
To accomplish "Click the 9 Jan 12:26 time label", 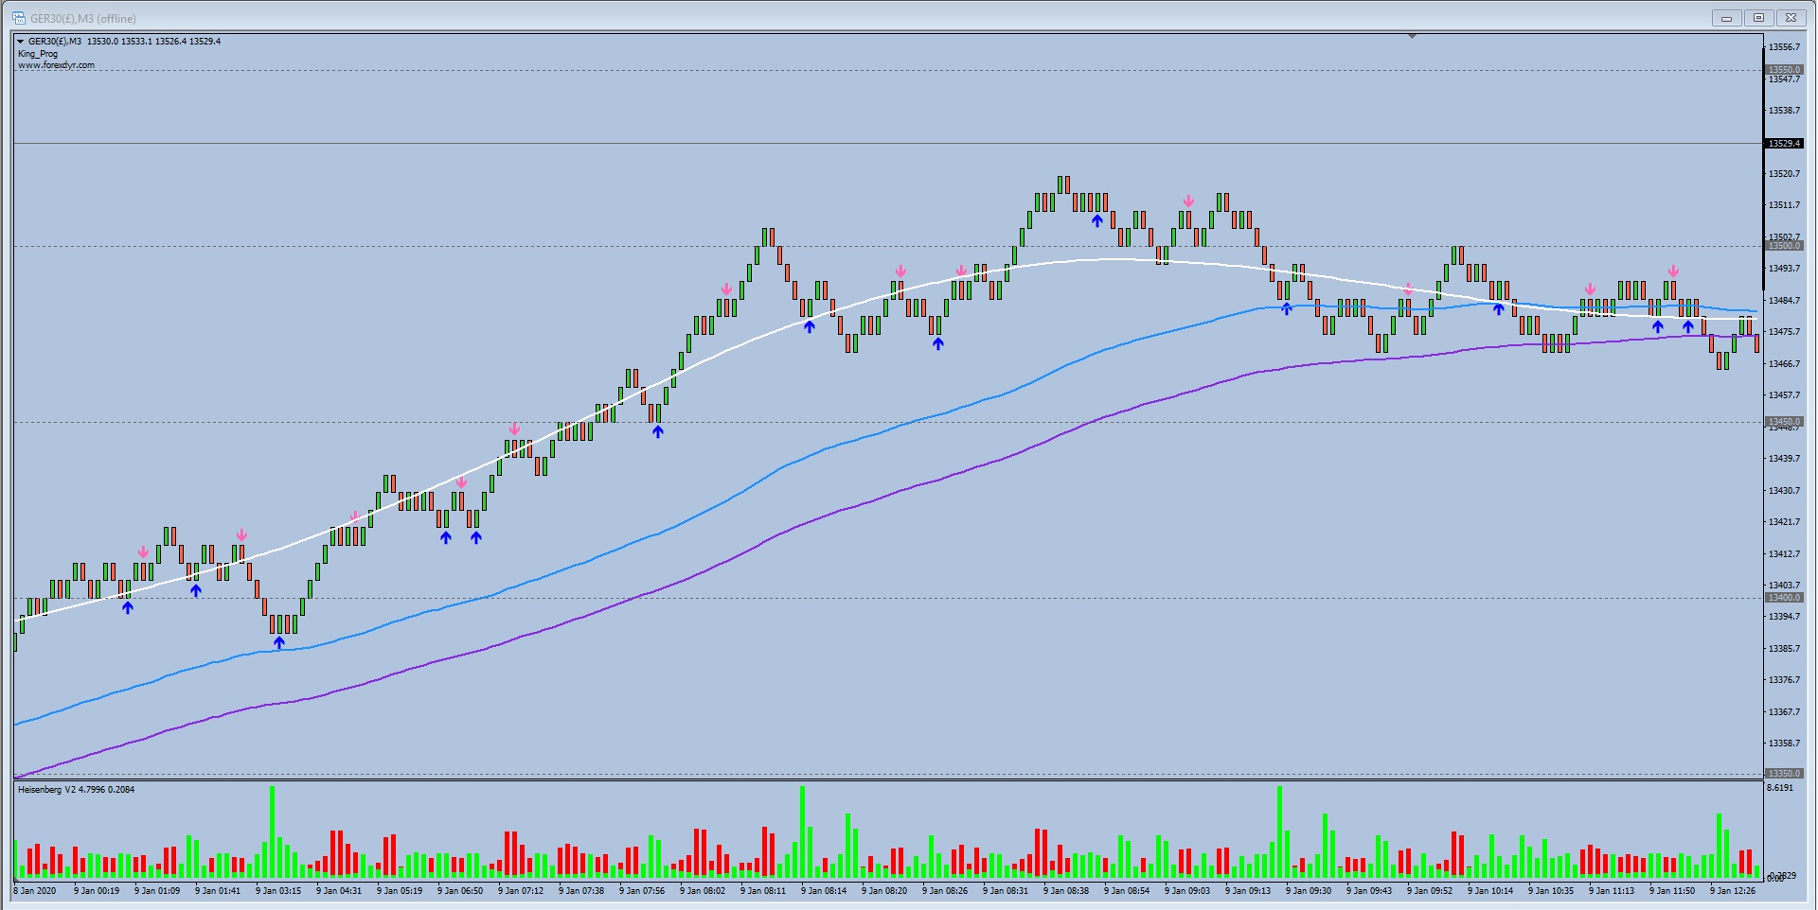I will (x=1732, y=891).
